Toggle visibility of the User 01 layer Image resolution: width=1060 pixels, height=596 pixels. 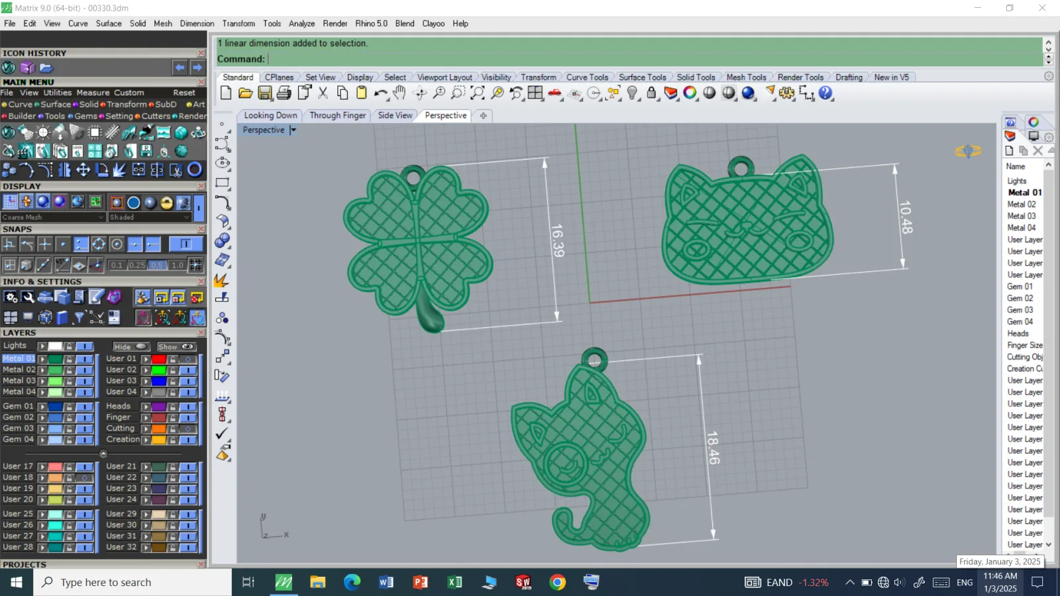(189, 359)
